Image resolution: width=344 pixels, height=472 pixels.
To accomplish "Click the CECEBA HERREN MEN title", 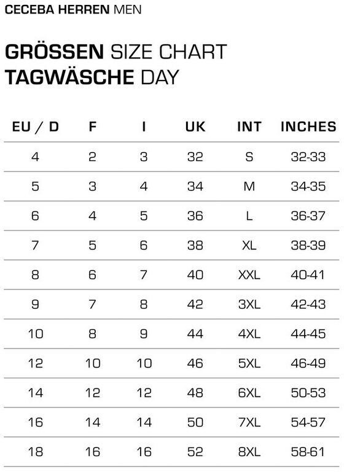I will [x=73, y=10].
